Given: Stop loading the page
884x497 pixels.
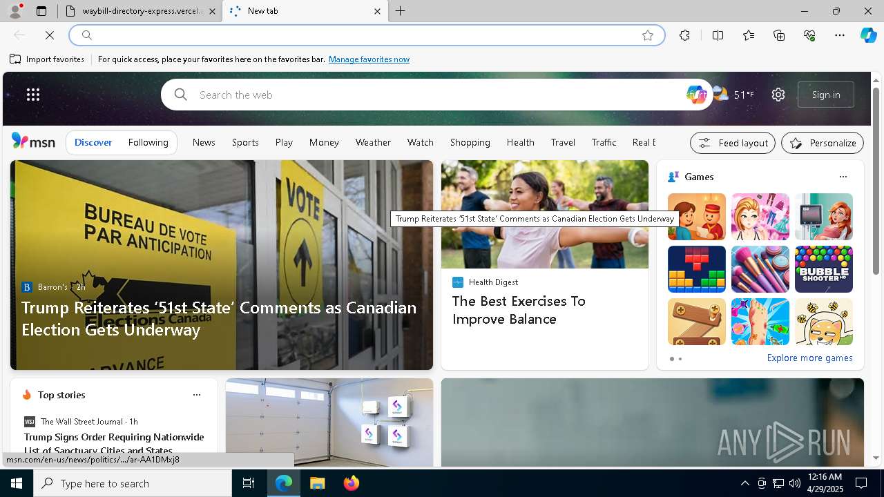Looking at the screenshot, I should point(50,35).
